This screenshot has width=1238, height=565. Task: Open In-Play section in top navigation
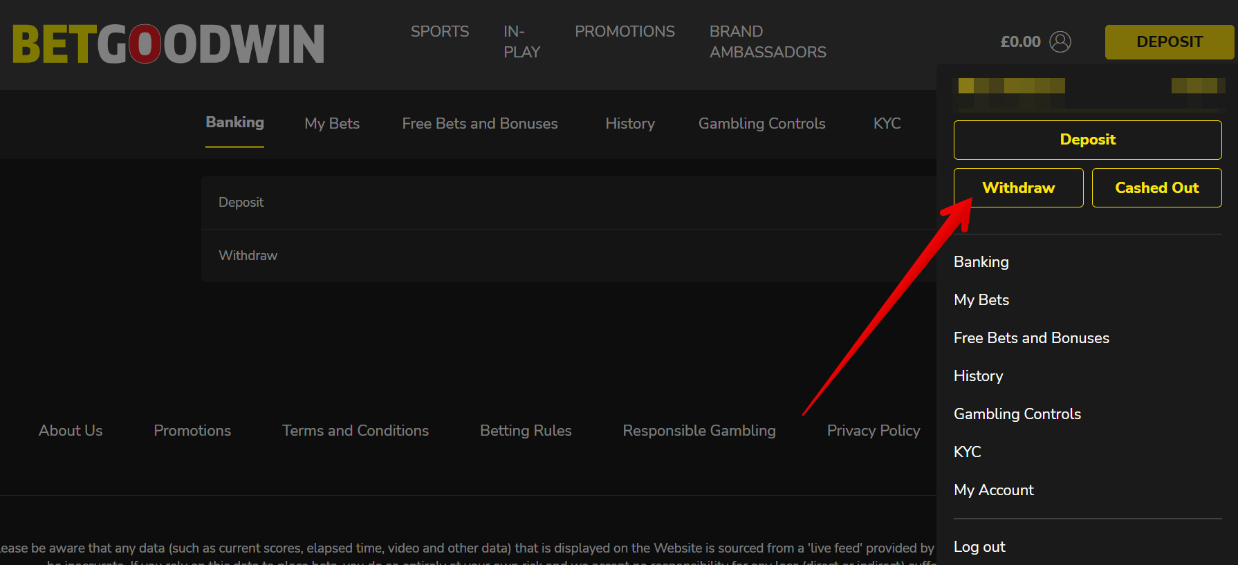tap(521, 41)
